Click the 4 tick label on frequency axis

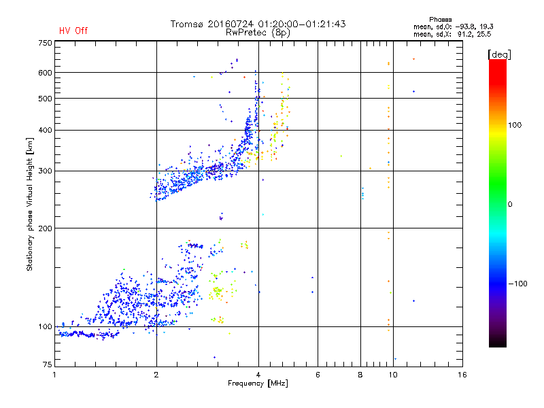coord(258,375)
